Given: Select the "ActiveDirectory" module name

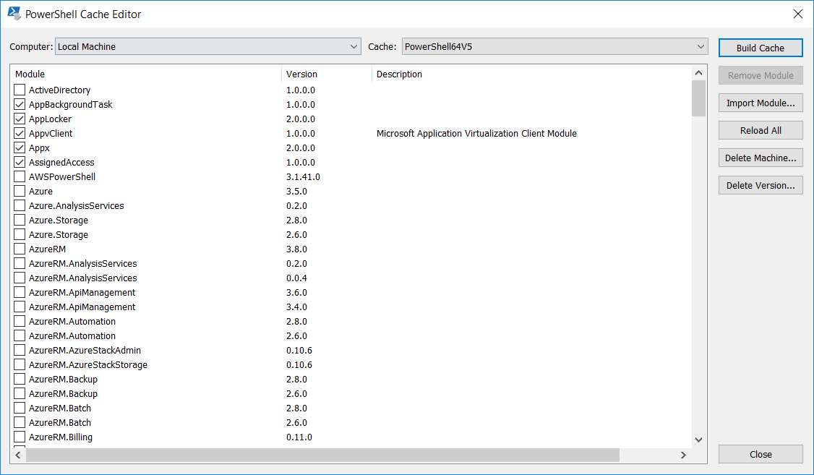Looking at the screenshot, I should point(60,90).
